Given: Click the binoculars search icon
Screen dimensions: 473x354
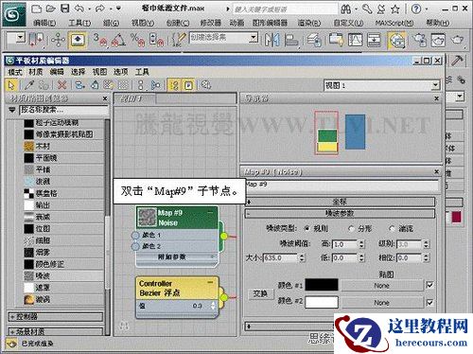Looking at the screenshot, I should pos(346,9).
